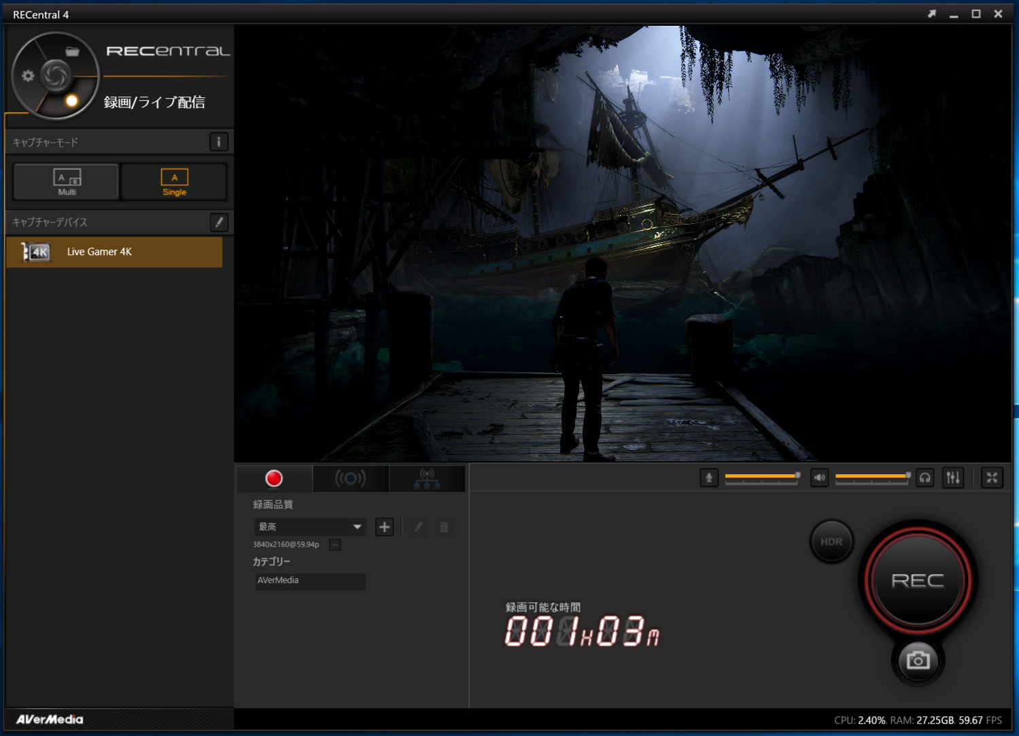
Task: Click the 3840x2160@59.94p resolution text
Action: pos(286,544)
